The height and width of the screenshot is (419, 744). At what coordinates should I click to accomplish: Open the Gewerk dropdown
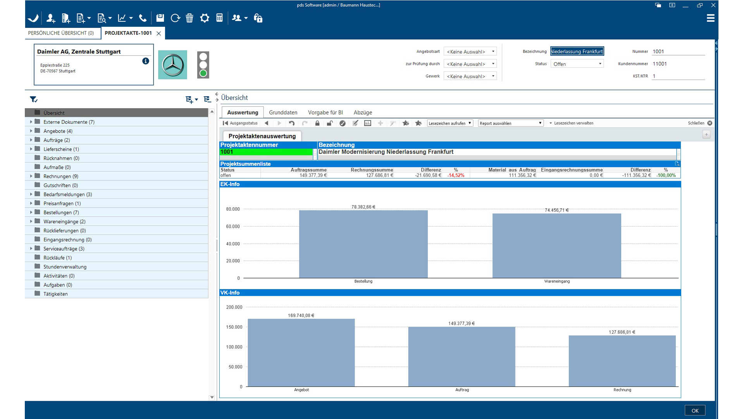pyautogui.click(x=470, y=76)
